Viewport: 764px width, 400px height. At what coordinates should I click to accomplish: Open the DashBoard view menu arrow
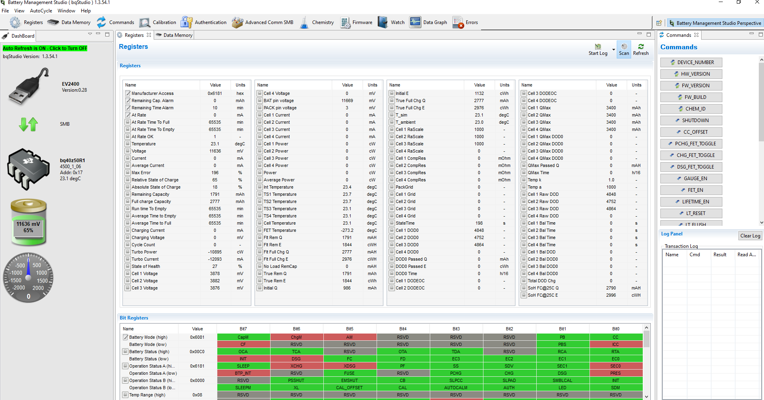click(90, 34)
